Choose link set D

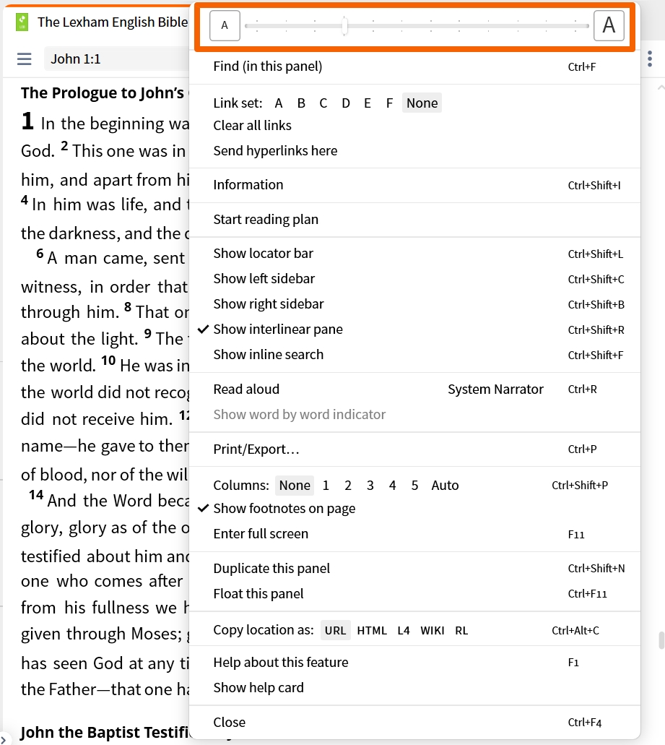pos(346,103)
